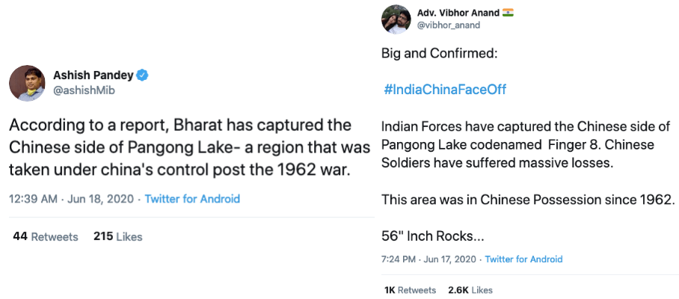Open the Adv. Vibhor Anand display name
This screenshot has width=679, height=299.
coord(458,13)
